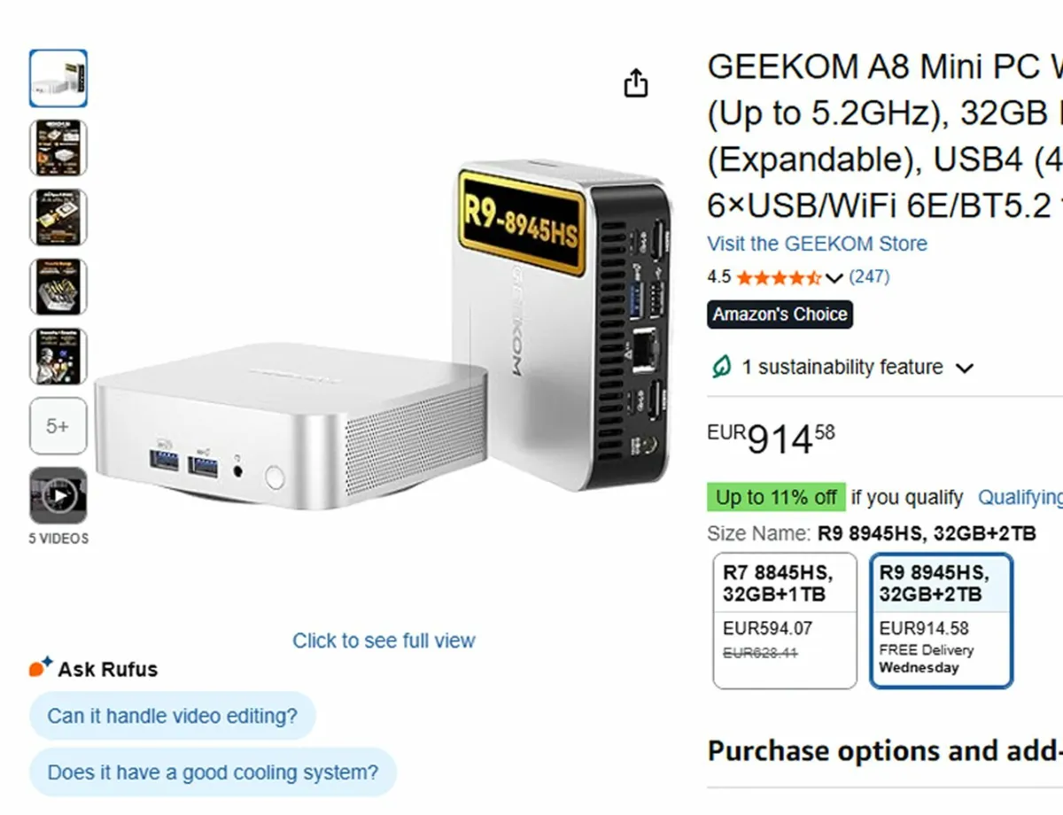This screenshot has height=815, width=1063.
Task: Open the 247 customer reviews link
Action: tap(869, 277)
